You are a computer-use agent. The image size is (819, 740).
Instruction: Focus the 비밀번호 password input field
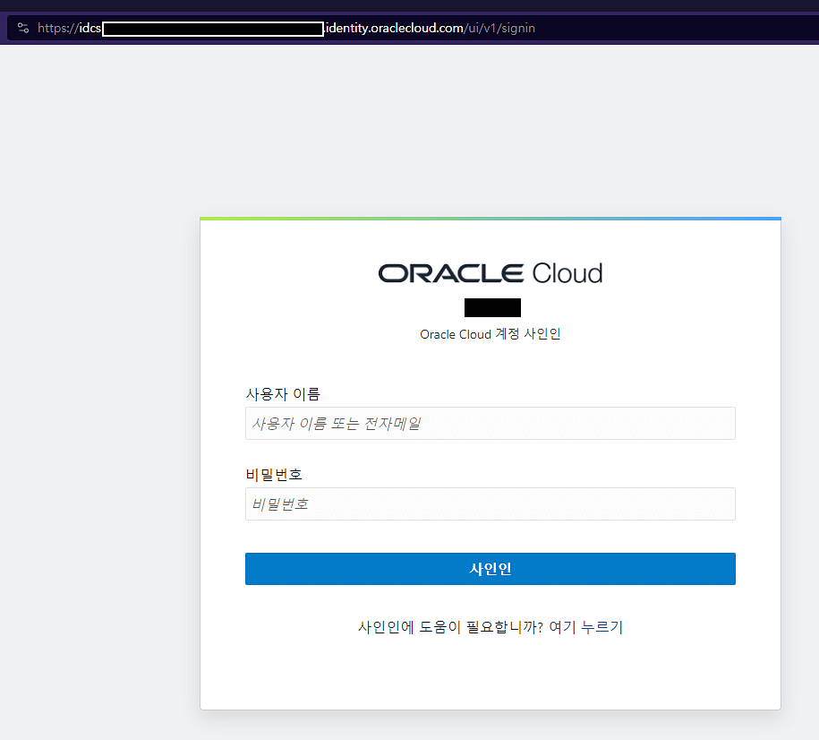pos(490,503)
